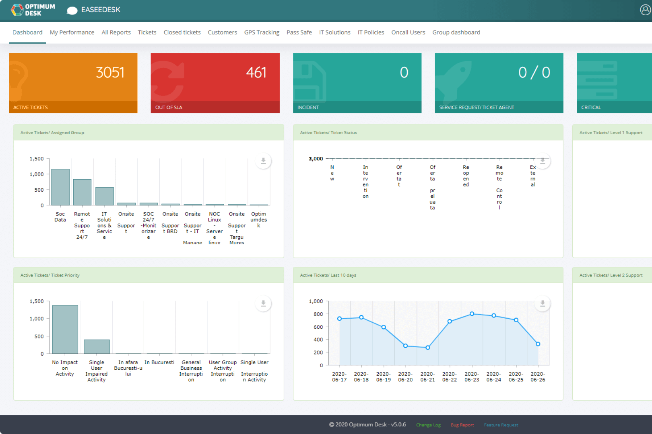Click the 2020-06-19 data point

pos(384,327)
